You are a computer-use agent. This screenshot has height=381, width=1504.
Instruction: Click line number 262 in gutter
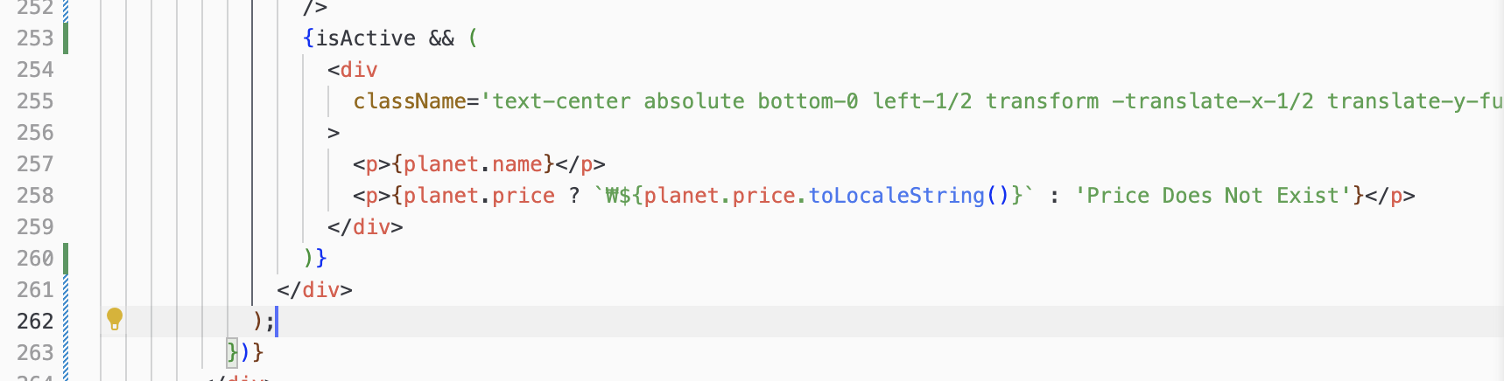click(x=35, y=322)
